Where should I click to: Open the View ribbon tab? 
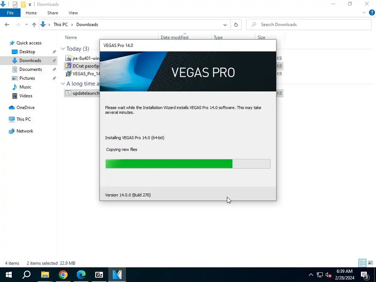pos(73,13)
